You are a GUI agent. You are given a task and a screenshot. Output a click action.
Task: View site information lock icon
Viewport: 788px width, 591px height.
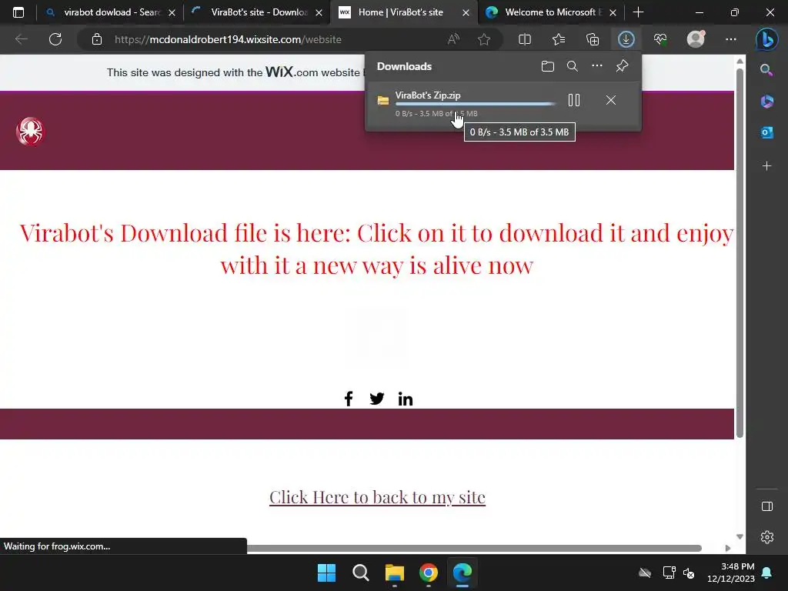click(x=97, y=39)
